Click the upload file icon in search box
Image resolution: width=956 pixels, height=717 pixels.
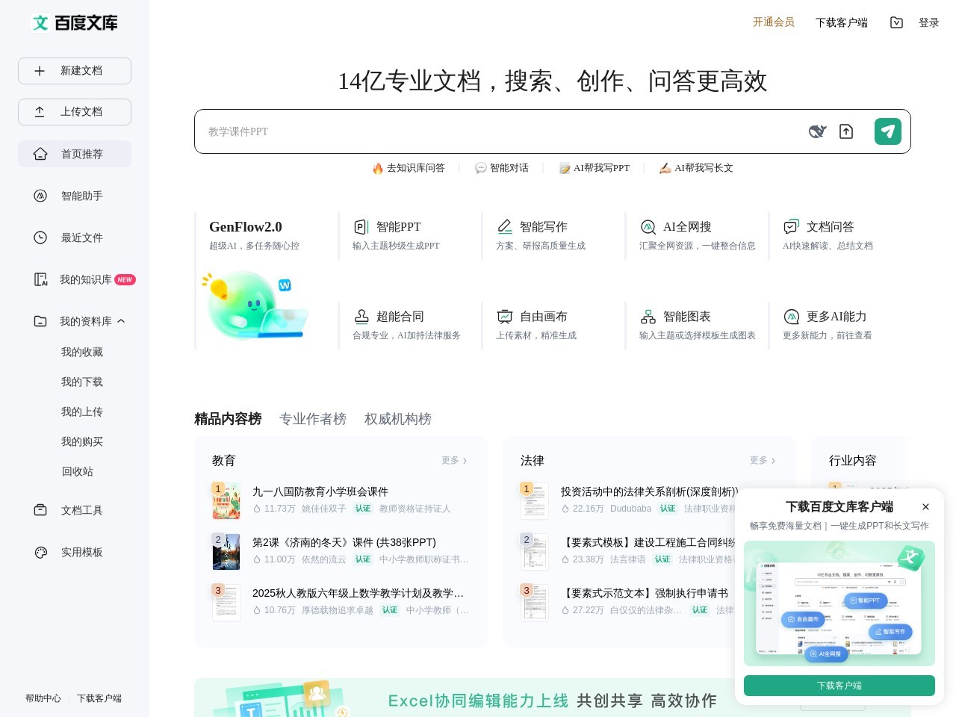[846, 131]
